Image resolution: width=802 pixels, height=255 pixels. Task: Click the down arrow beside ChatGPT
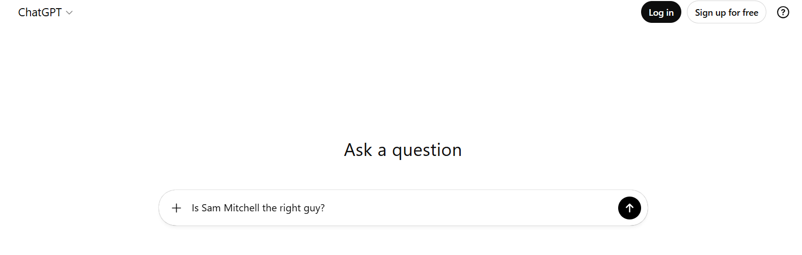pos(69,13)
